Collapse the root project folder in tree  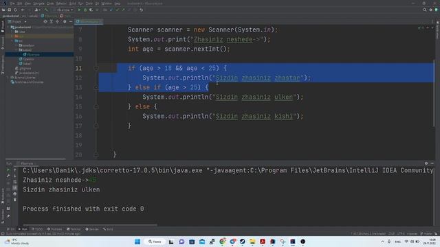(8, 27)
